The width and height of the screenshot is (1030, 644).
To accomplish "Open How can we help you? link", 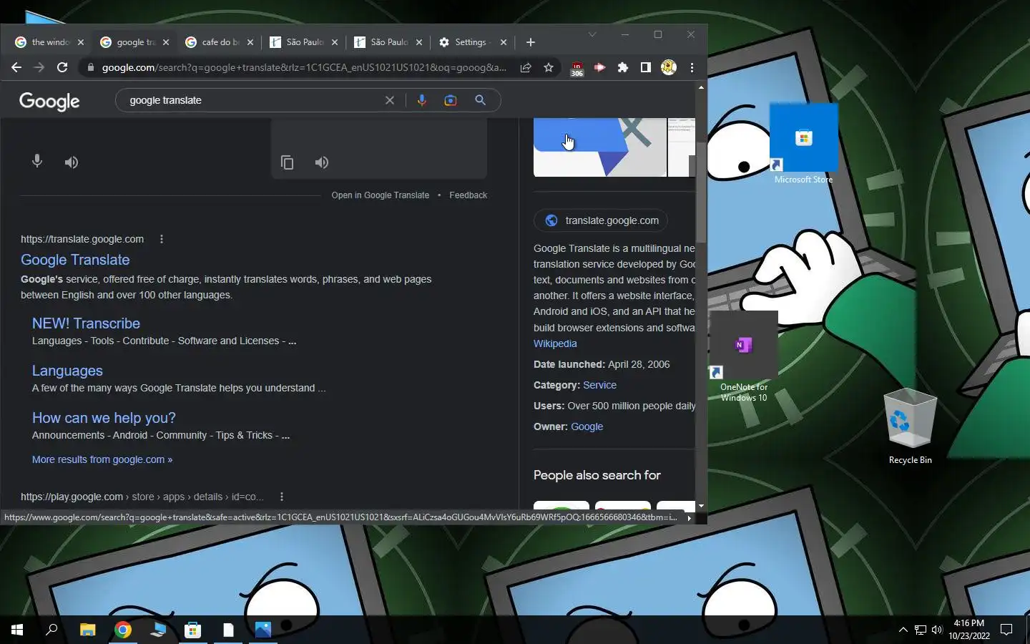I will 104,418.
